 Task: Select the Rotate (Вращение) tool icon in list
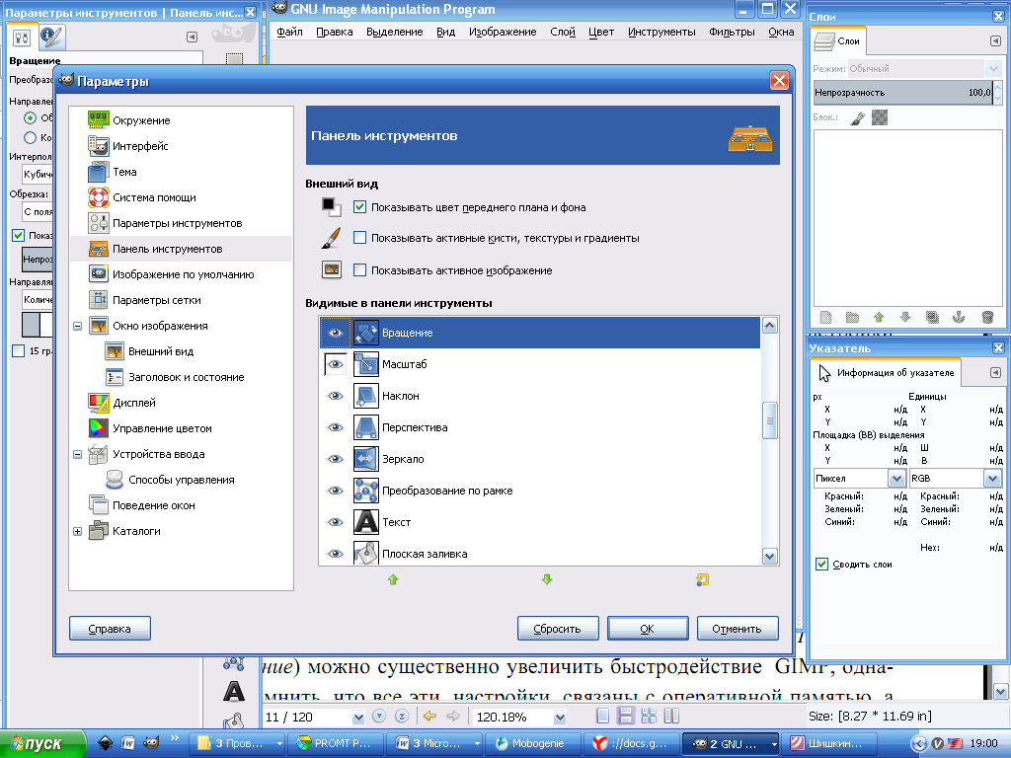(365, 333)
